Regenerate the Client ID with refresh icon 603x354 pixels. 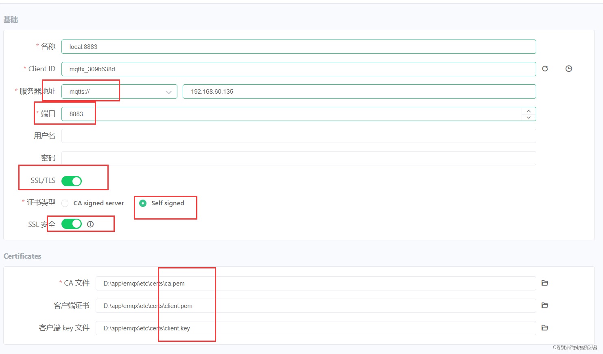click(545, 68)
